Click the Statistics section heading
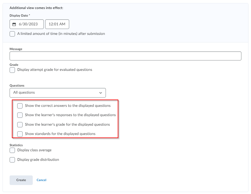 coord(16,145)
